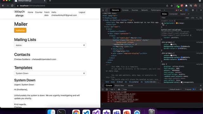This screenshot has width=203, height=114.
Task: Switch to the Computed tab
Action: 173,14
